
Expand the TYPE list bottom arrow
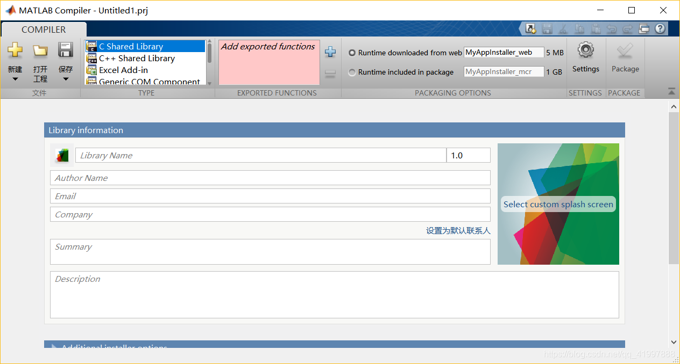(x=209, y=83)
